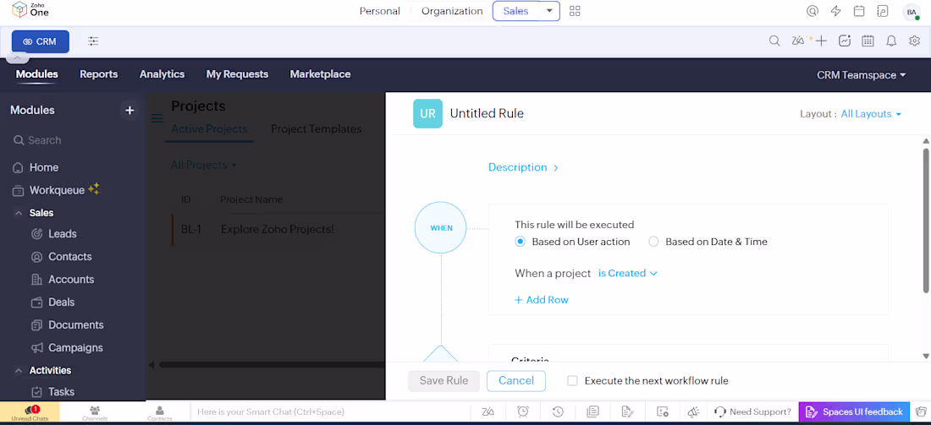Image resolution: width=931 pixels, height=425 pixels.
Task: Open the notifications bell
Action: pyautogui.click(x=891, y=41)
